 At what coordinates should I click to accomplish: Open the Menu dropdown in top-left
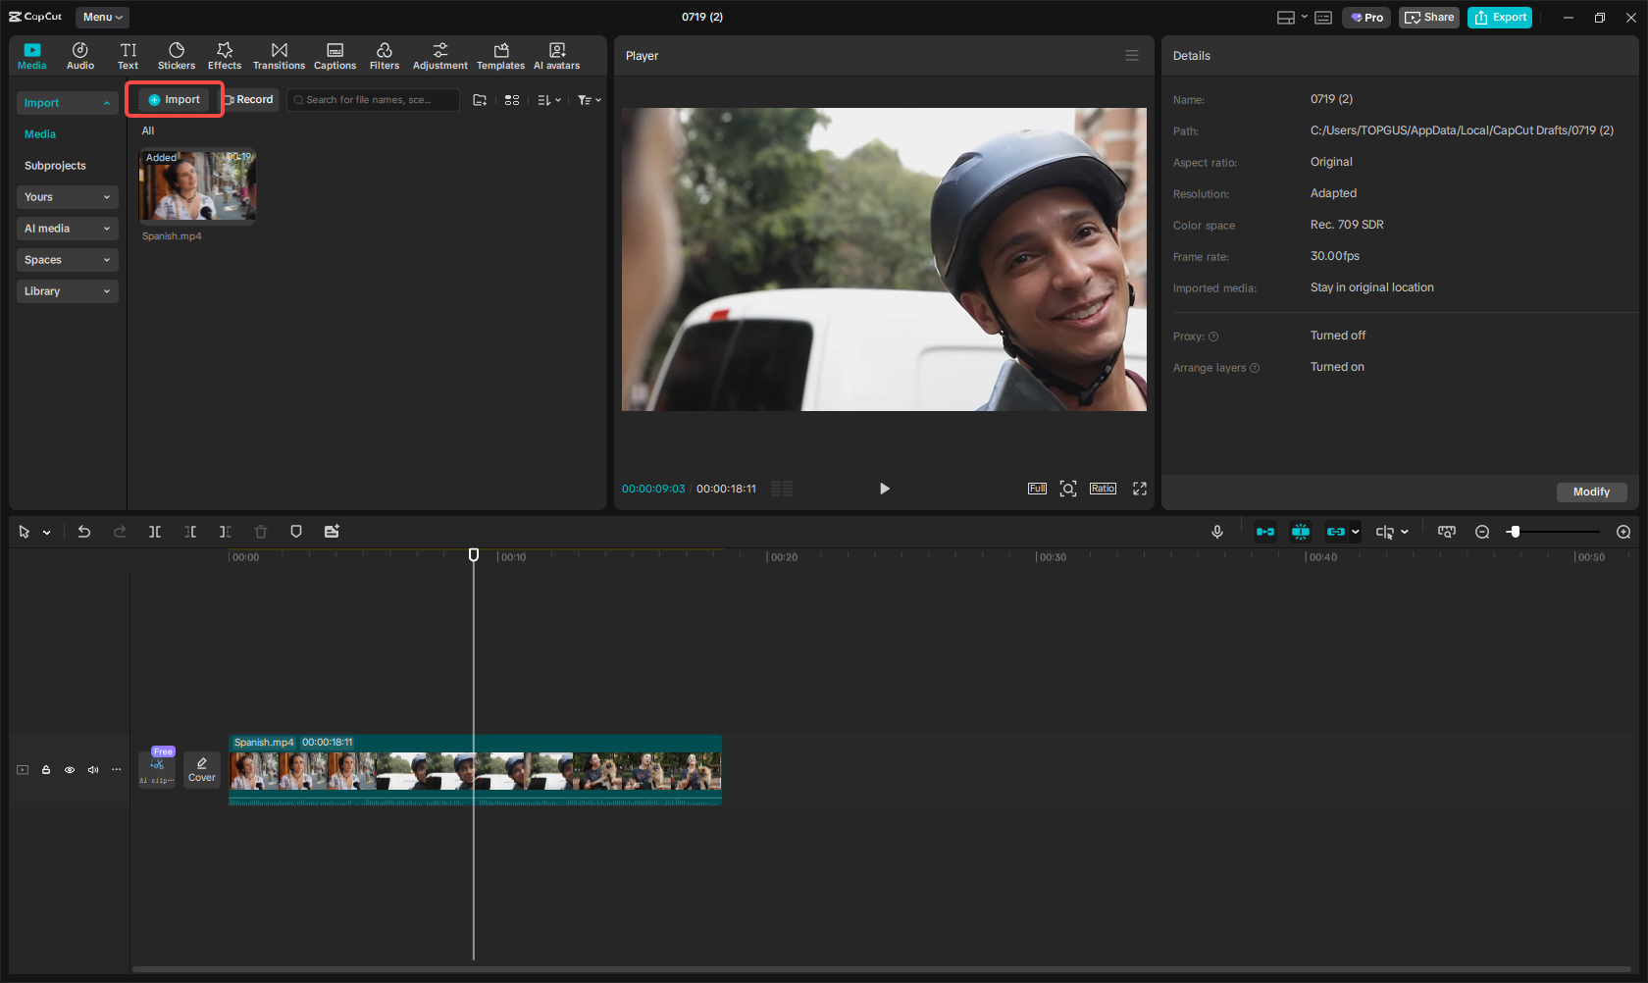pos(101,17)
